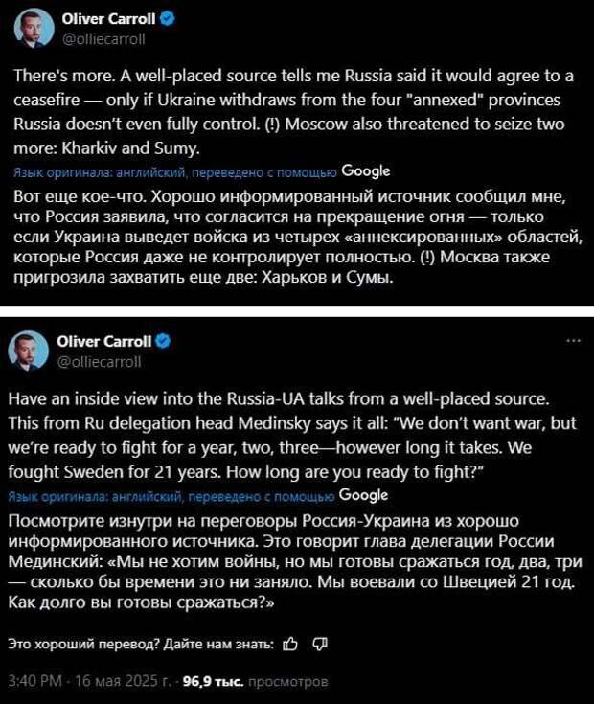
Task: Click the thumbs-up translation feedback icon
Action: 290,645
